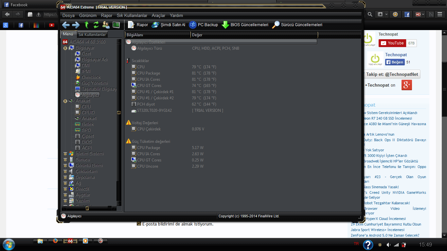Click the Rapor toolbar button with the document icon

[138, 25]
